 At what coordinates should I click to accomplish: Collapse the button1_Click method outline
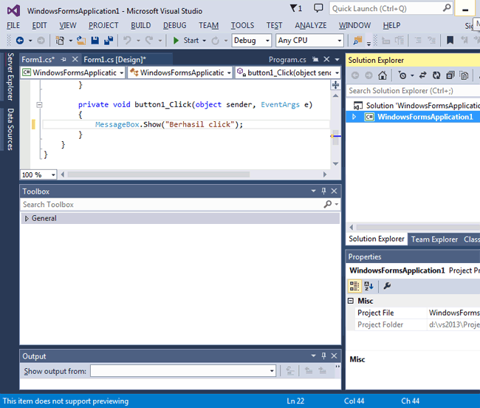(x=39, y=105)
